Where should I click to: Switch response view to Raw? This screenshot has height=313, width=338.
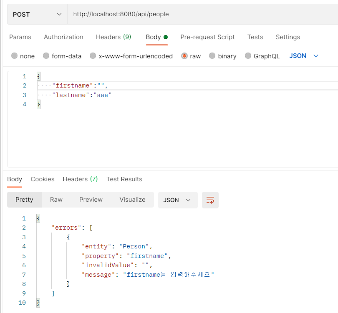(x=56, y=200)
